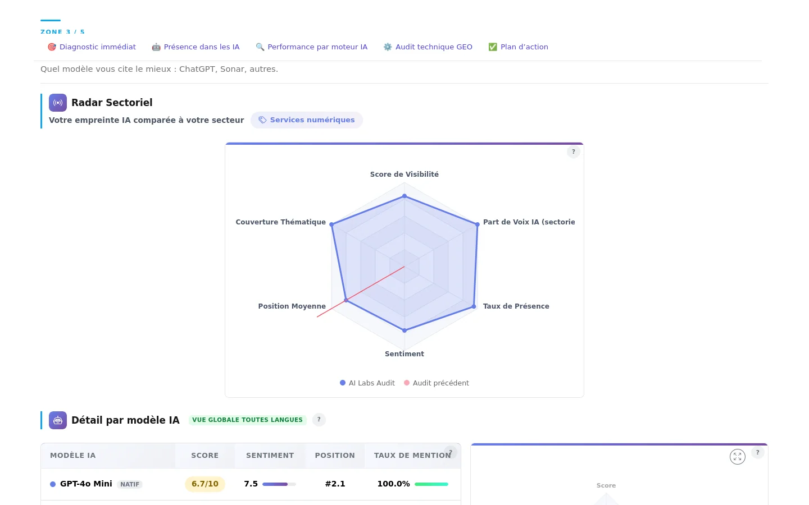Click the tag icon in Services numériques
The width and height of the screenshot is (809, 505).
pos(262,120)
